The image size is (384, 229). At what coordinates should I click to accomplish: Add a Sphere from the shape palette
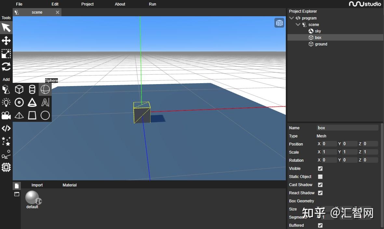point(45,89)
